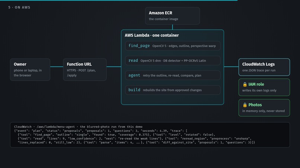Click 'OpenCV 5 · edges, outline, perspective warp' text
300x168 pixels.
point(184,46)
